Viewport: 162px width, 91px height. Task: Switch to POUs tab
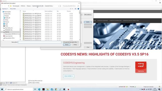coord(8,83)
